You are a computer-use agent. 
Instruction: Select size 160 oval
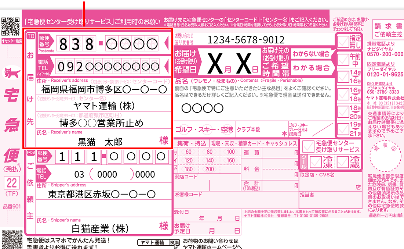pos(230,160)
